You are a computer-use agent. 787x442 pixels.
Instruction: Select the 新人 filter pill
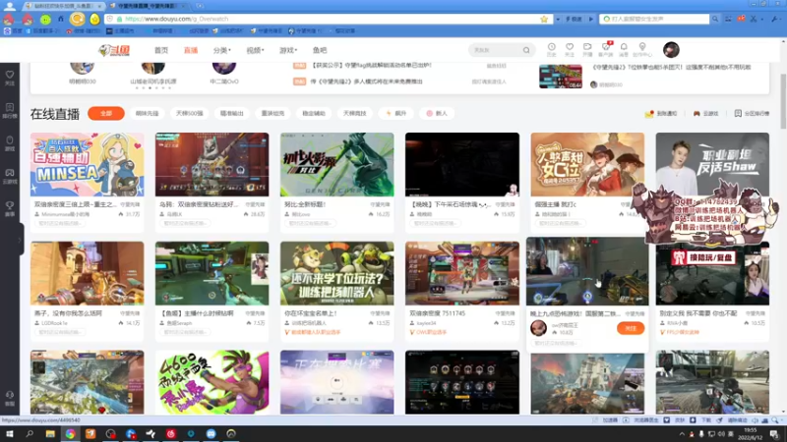(437, 113)
